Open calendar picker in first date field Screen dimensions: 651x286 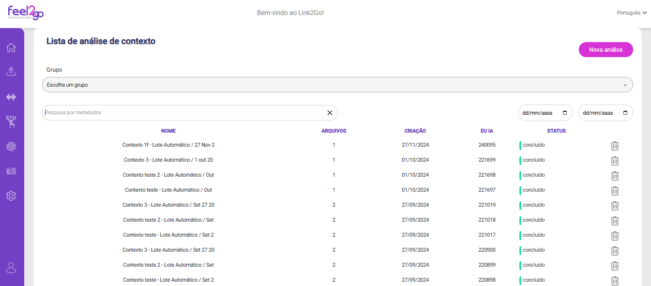[565, 113]
